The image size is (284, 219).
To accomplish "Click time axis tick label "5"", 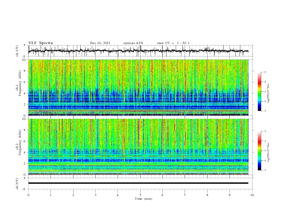I will [140, 195].
